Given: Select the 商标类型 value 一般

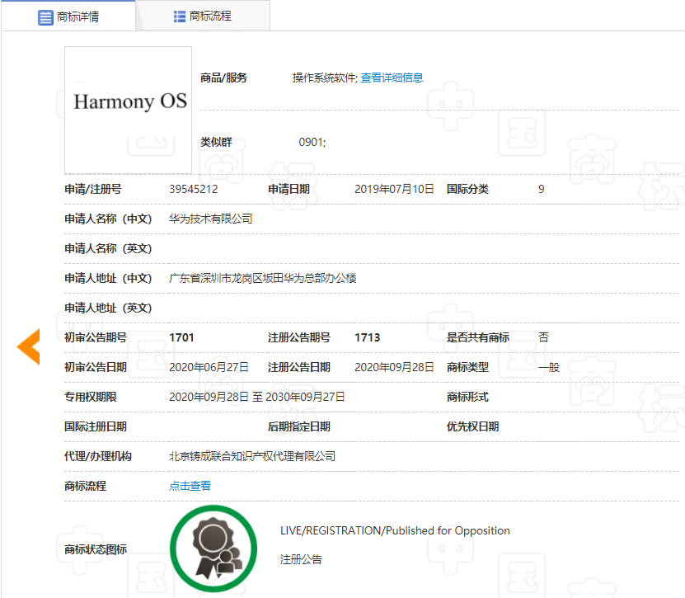Looking at the screenshot, I should click(549, 367).
